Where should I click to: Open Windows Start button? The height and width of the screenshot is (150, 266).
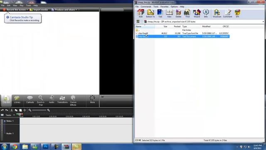4,147
